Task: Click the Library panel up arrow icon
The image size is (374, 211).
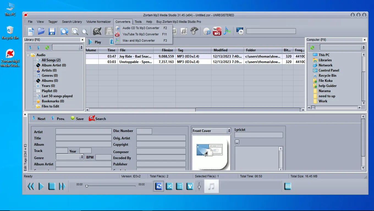Action: (x=38, y=48)
